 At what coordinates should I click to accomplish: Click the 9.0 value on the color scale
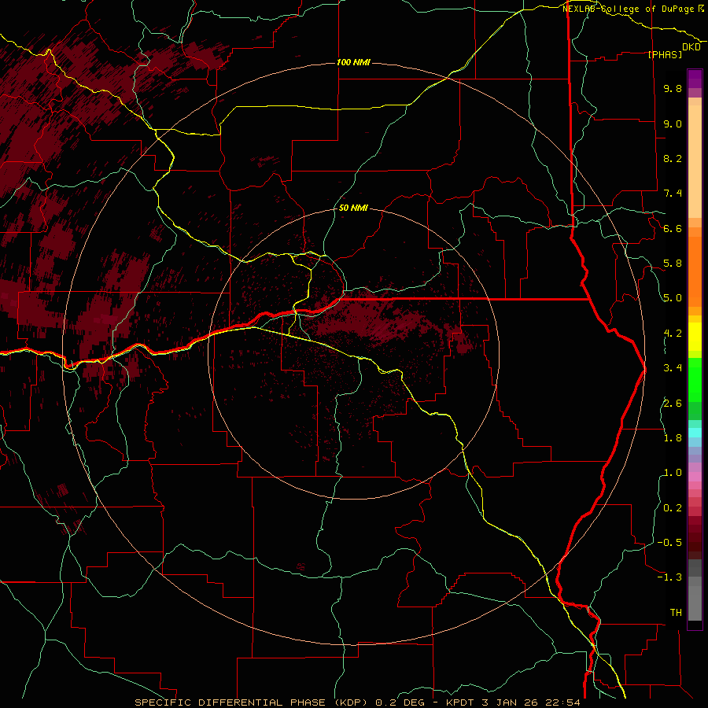[x=673, y=124]
